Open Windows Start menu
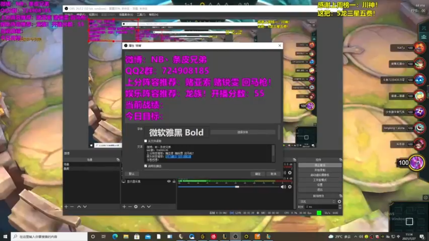The width and height of the screenshot is (429, 241). coord(5,236)
